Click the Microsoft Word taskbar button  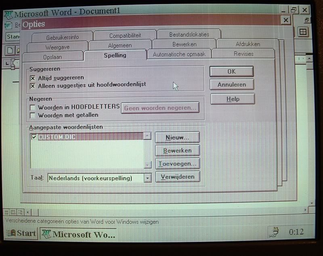[78, 234]
